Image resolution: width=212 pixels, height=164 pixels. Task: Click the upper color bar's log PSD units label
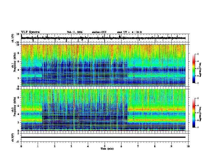[200, 70]
